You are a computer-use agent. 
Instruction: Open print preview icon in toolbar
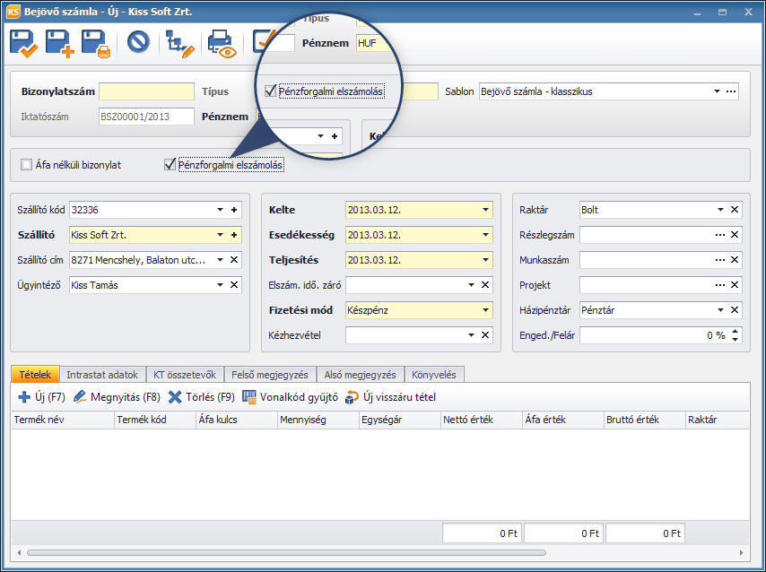pyautogui.click(x=222, y=44)
